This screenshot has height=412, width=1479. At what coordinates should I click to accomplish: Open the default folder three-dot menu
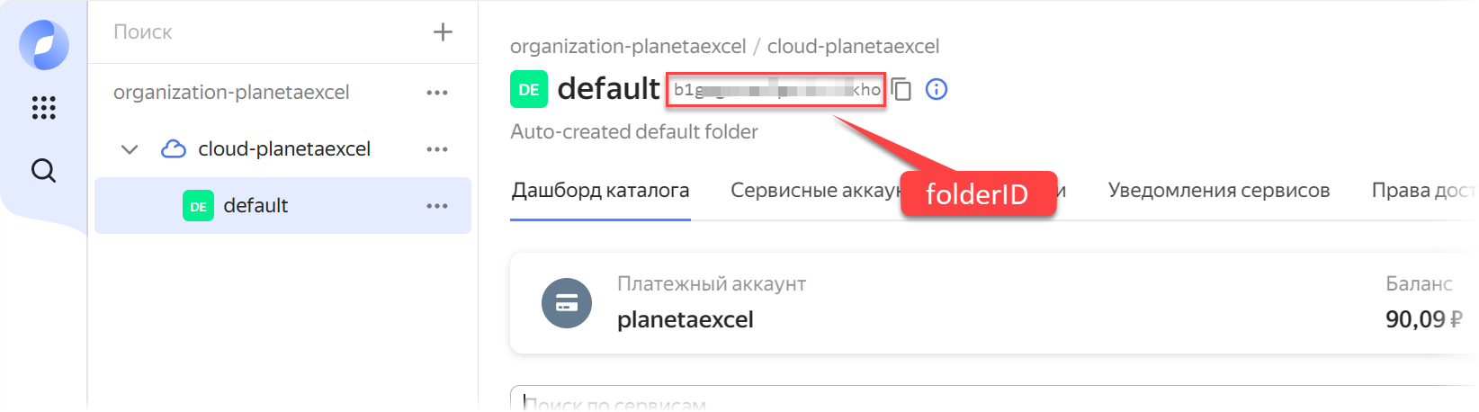(437, 206)
